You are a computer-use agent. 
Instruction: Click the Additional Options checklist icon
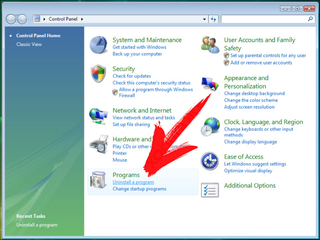point(210,190)
